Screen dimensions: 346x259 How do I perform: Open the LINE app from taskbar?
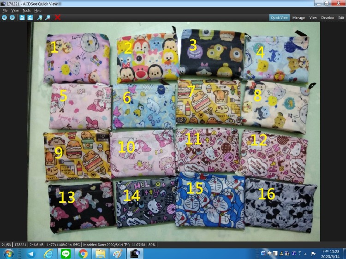pos(66,254)
